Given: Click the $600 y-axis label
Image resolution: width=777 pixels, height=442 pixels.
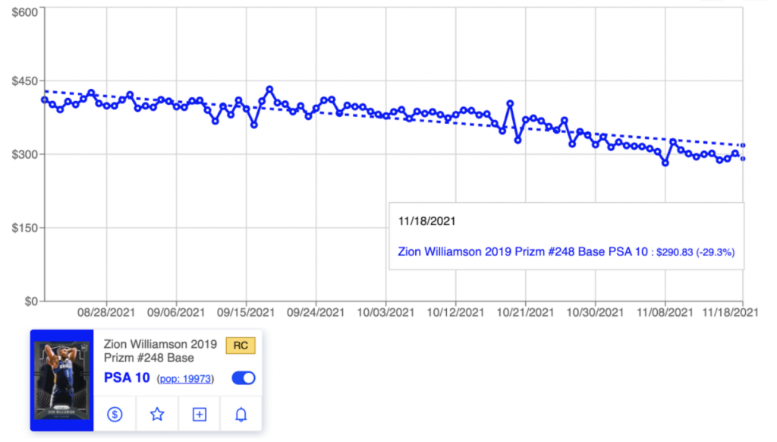Looking at the screenshot, I should tap(25, 12).
